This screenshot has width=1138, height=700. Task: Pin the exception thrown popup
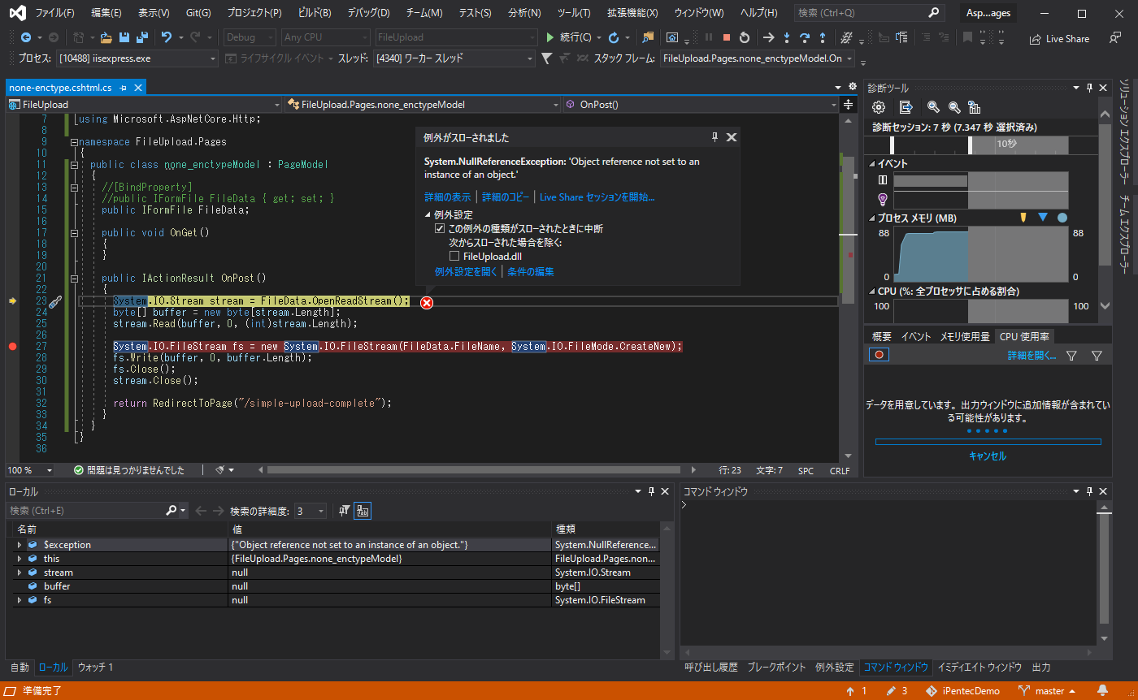(x=715, y=137)
